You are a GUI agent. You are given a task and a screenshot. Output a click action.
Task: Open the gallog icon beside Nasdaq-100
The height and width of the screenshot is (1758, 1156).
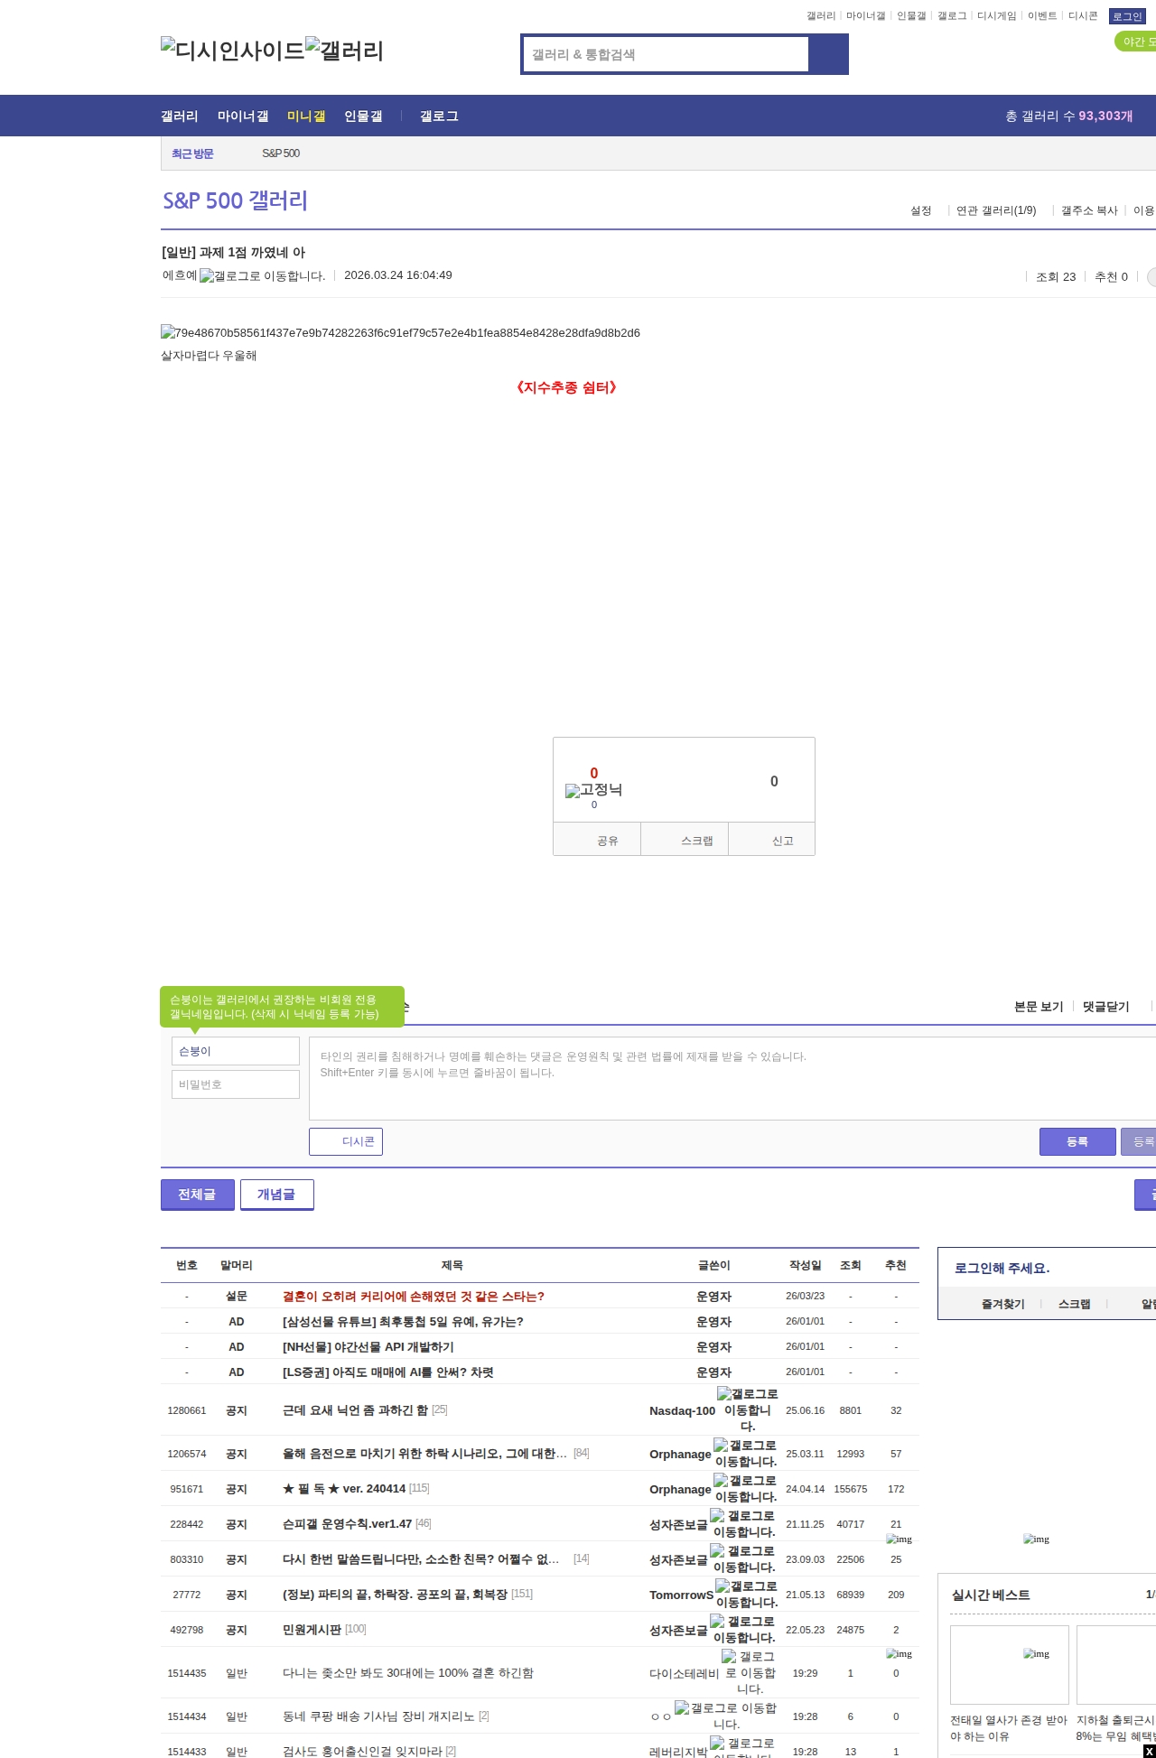pyautogui.click(x=747, y=1409)
